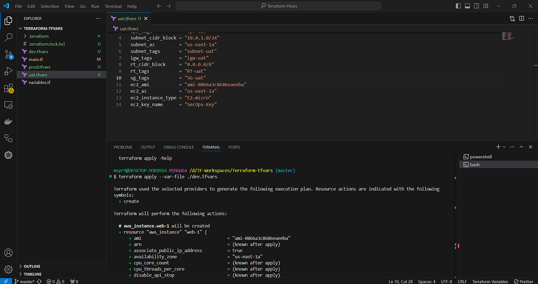Expand the OUTLINE section
The image size is (538, 284).
31,266
